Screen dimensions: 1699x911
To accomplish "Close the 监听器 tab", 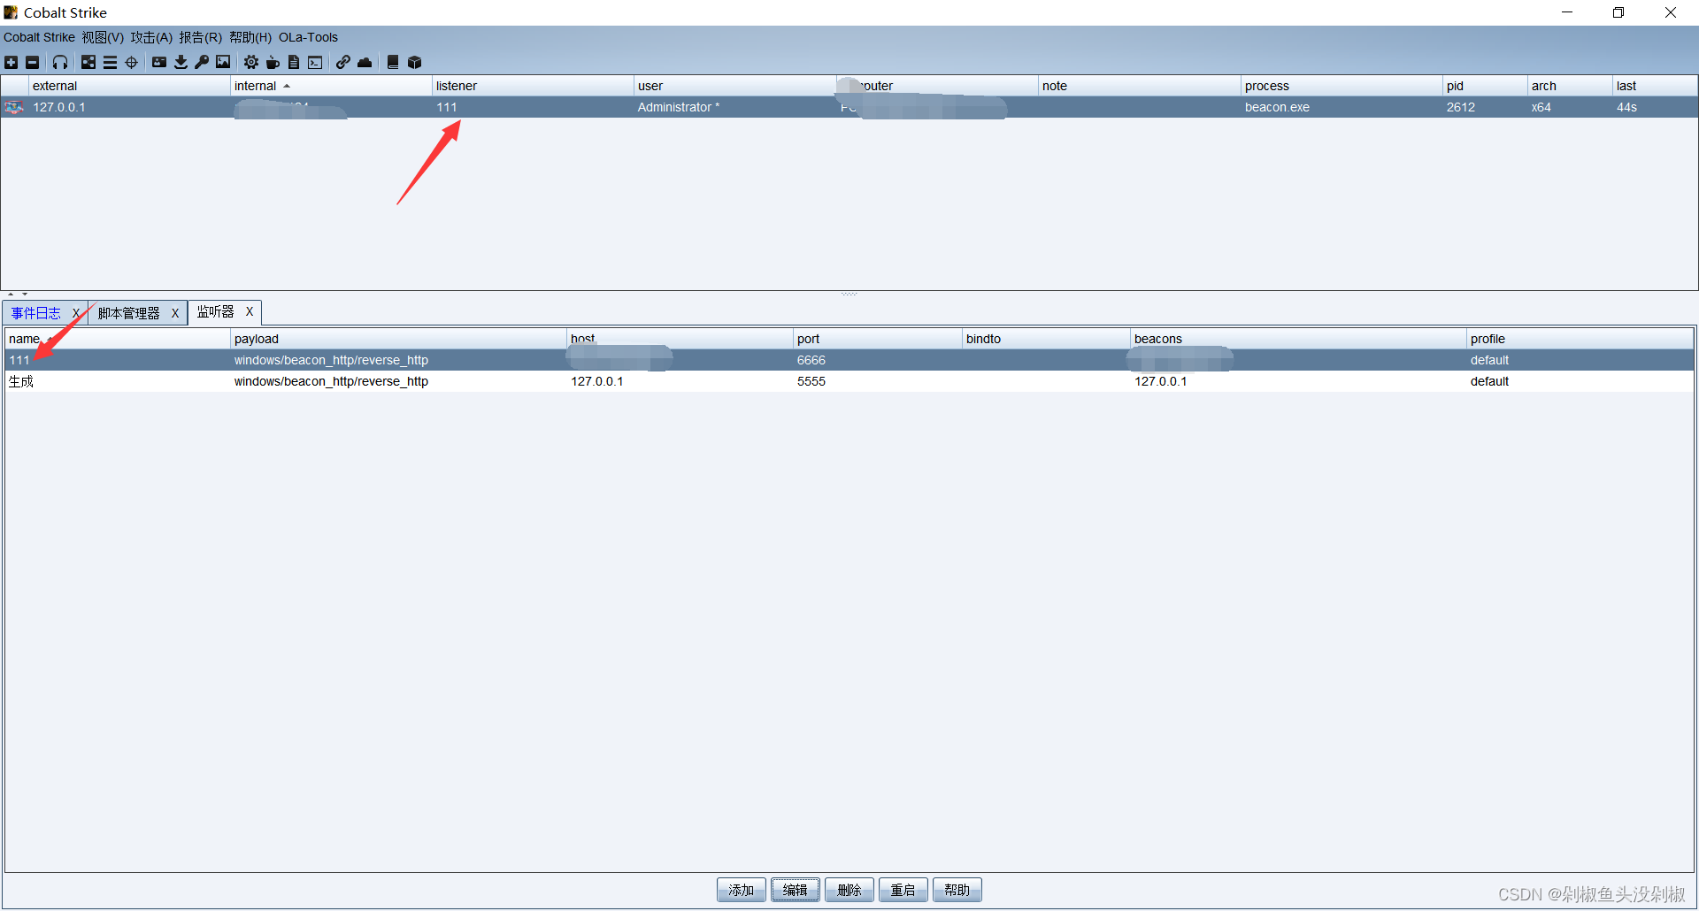I will pos(250,311).
